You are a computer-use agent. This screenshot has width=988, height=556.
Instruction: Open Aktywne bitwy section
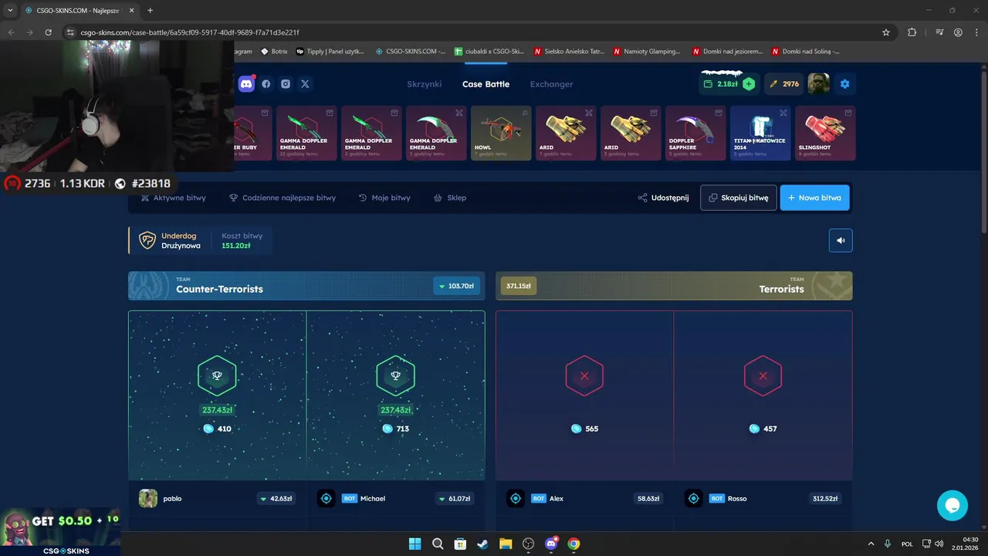coord(174,198)
